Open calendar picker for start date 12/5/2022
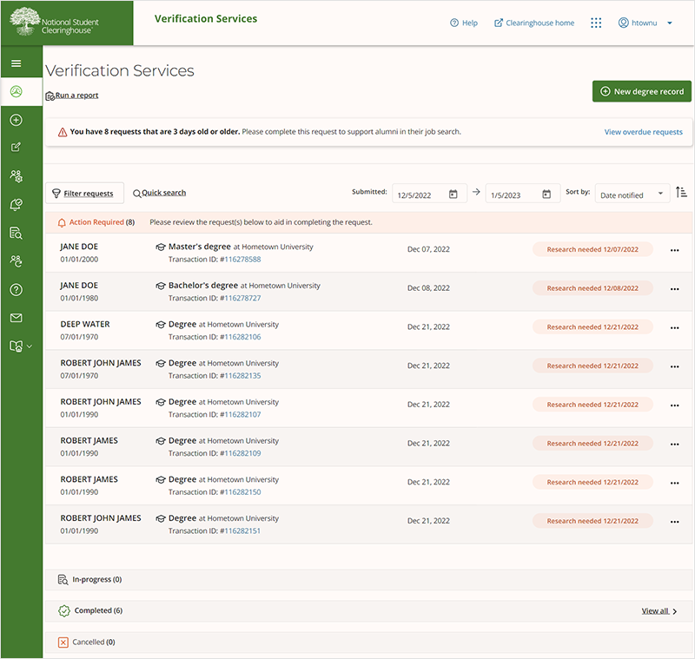The image size is (695, 659). [x=453, y=194]
